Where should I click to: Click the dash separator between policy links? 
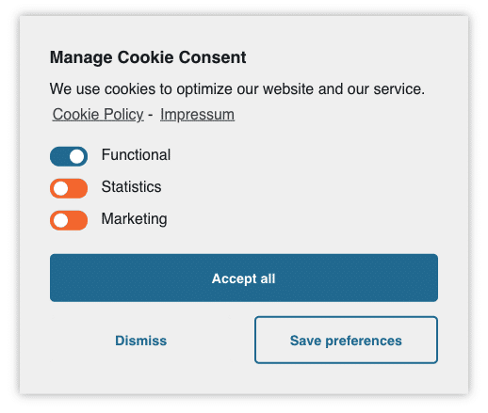(151, 115)
